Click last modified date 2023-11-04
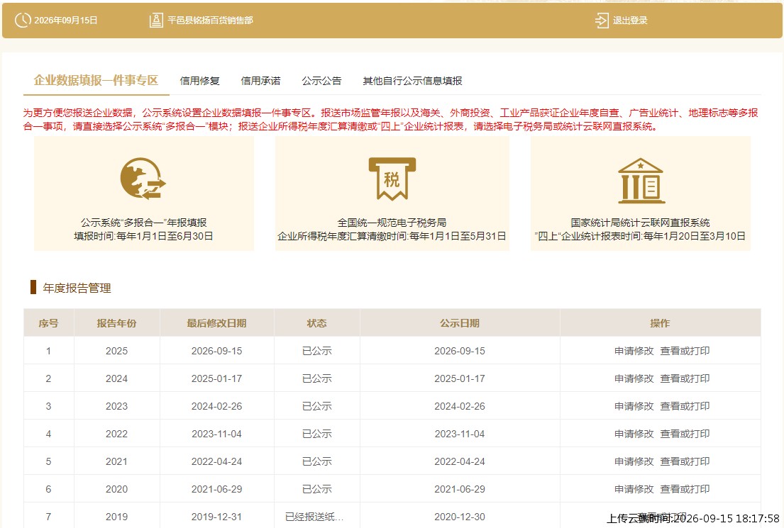 click(x=216, y=434)
